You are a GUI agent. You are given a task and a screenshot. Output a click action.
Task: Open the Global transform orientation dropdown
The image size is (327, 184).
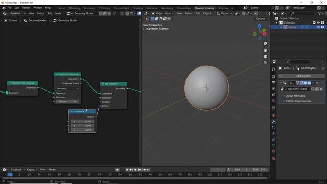pos(224,14)
